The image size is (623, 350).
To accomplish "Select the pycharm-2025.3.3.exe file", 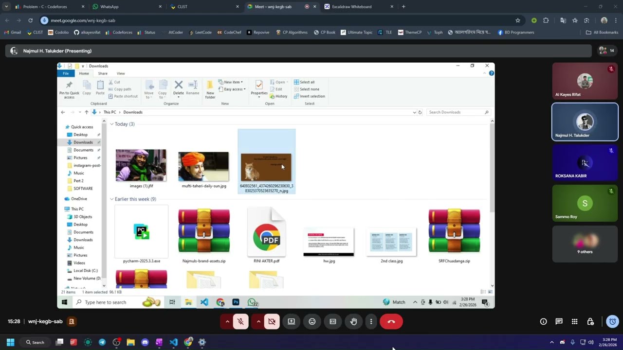I will point(141,234).
